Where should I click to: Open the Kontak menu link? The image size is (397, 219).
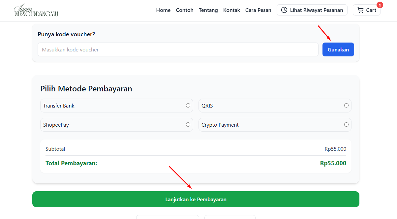point(231,10)
